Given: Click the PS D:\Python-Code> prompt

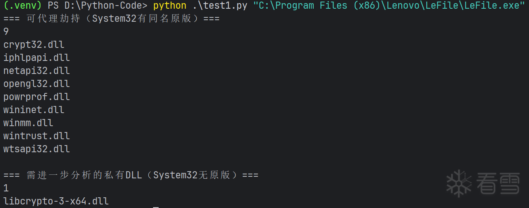Looking at the screenshot, I should (98, 6).
